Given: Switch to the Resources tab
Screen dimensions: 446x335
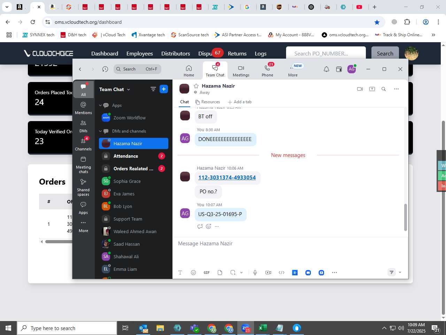Looking at the screenshot, I should click(208, 102).
